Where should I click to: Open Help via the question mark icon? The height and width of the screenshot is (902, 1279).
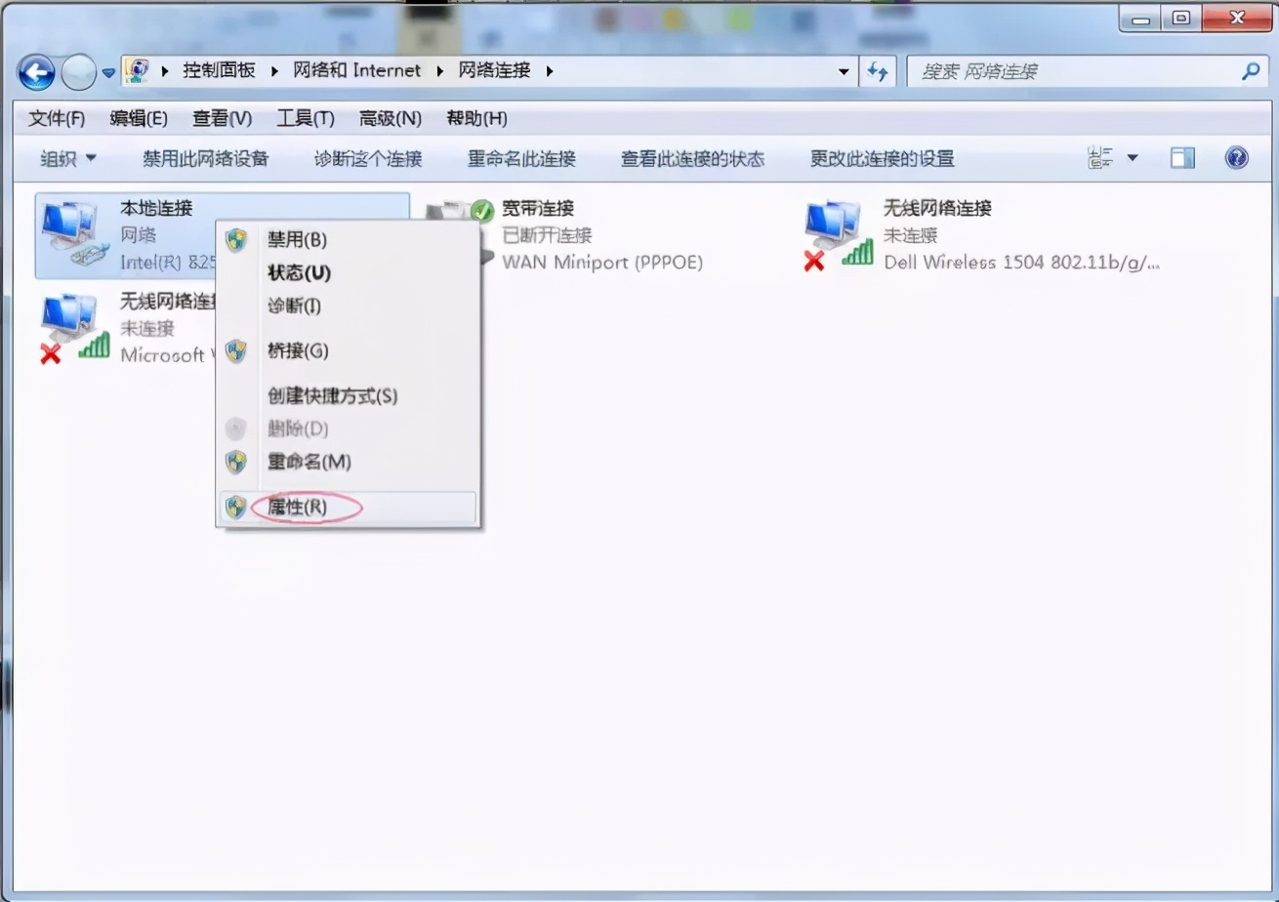pyautogui.click(x=1239, y=157)
